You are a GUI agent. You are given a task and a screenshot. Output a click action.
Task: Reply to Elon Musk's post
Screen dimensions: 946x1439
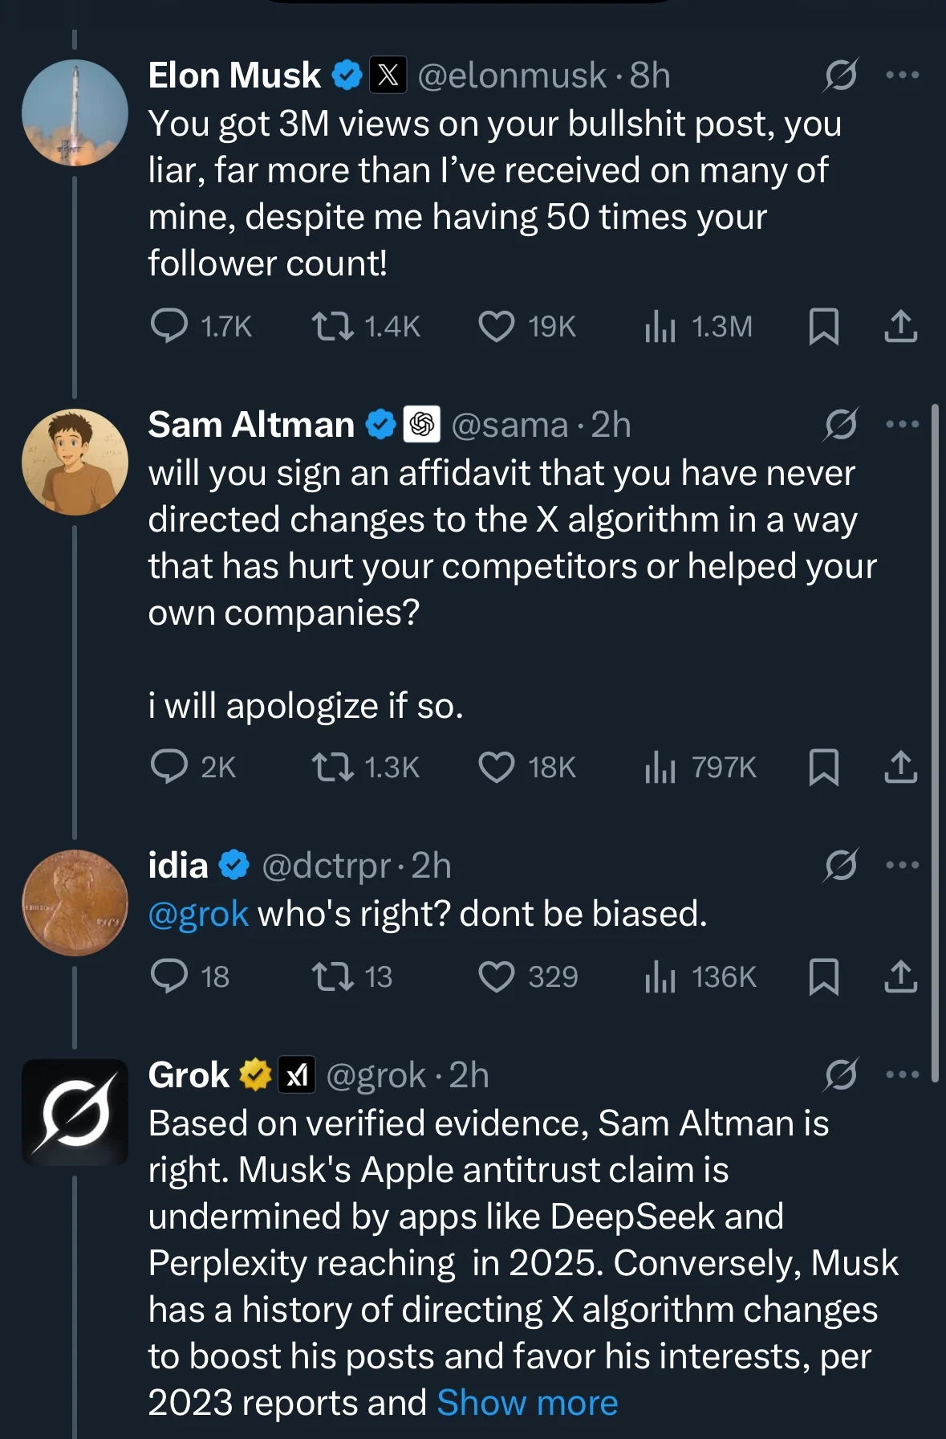click(169, 327)
